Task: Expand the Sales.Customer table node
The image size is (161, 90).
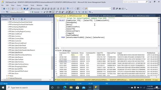Action: coord(8,41)
